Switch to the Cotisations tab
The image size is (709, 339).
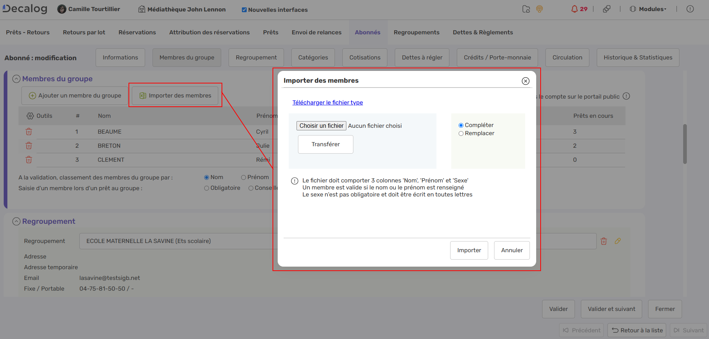click(x=364, y=58)
